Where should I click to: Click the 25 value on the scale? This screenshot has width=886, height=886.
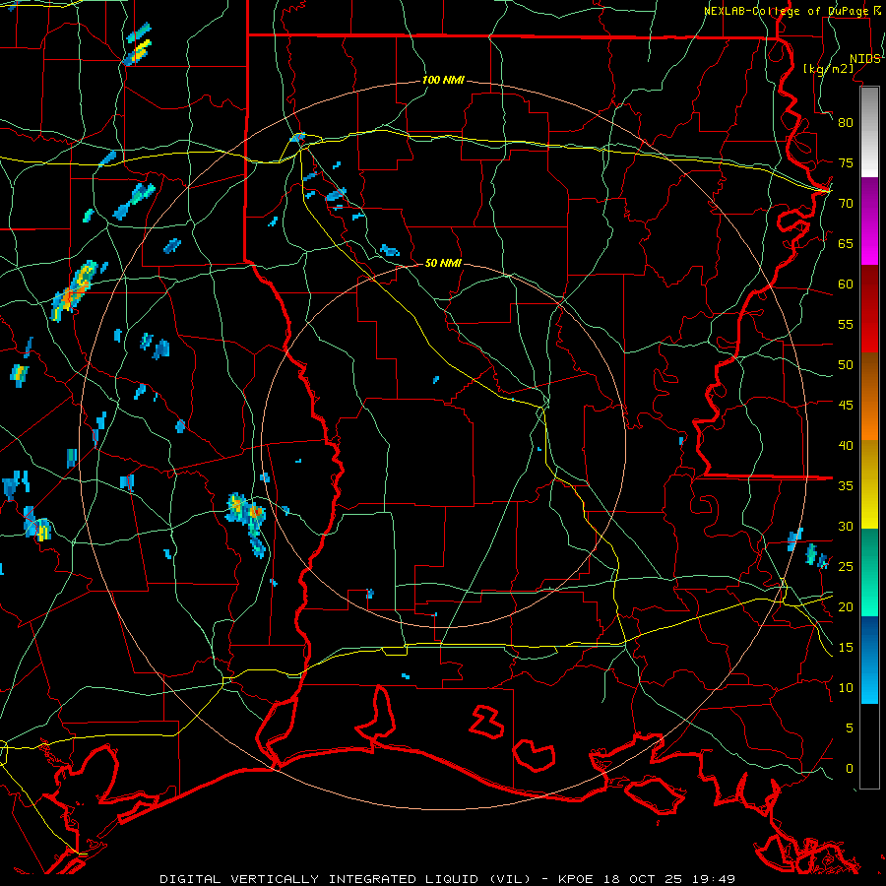846,566
